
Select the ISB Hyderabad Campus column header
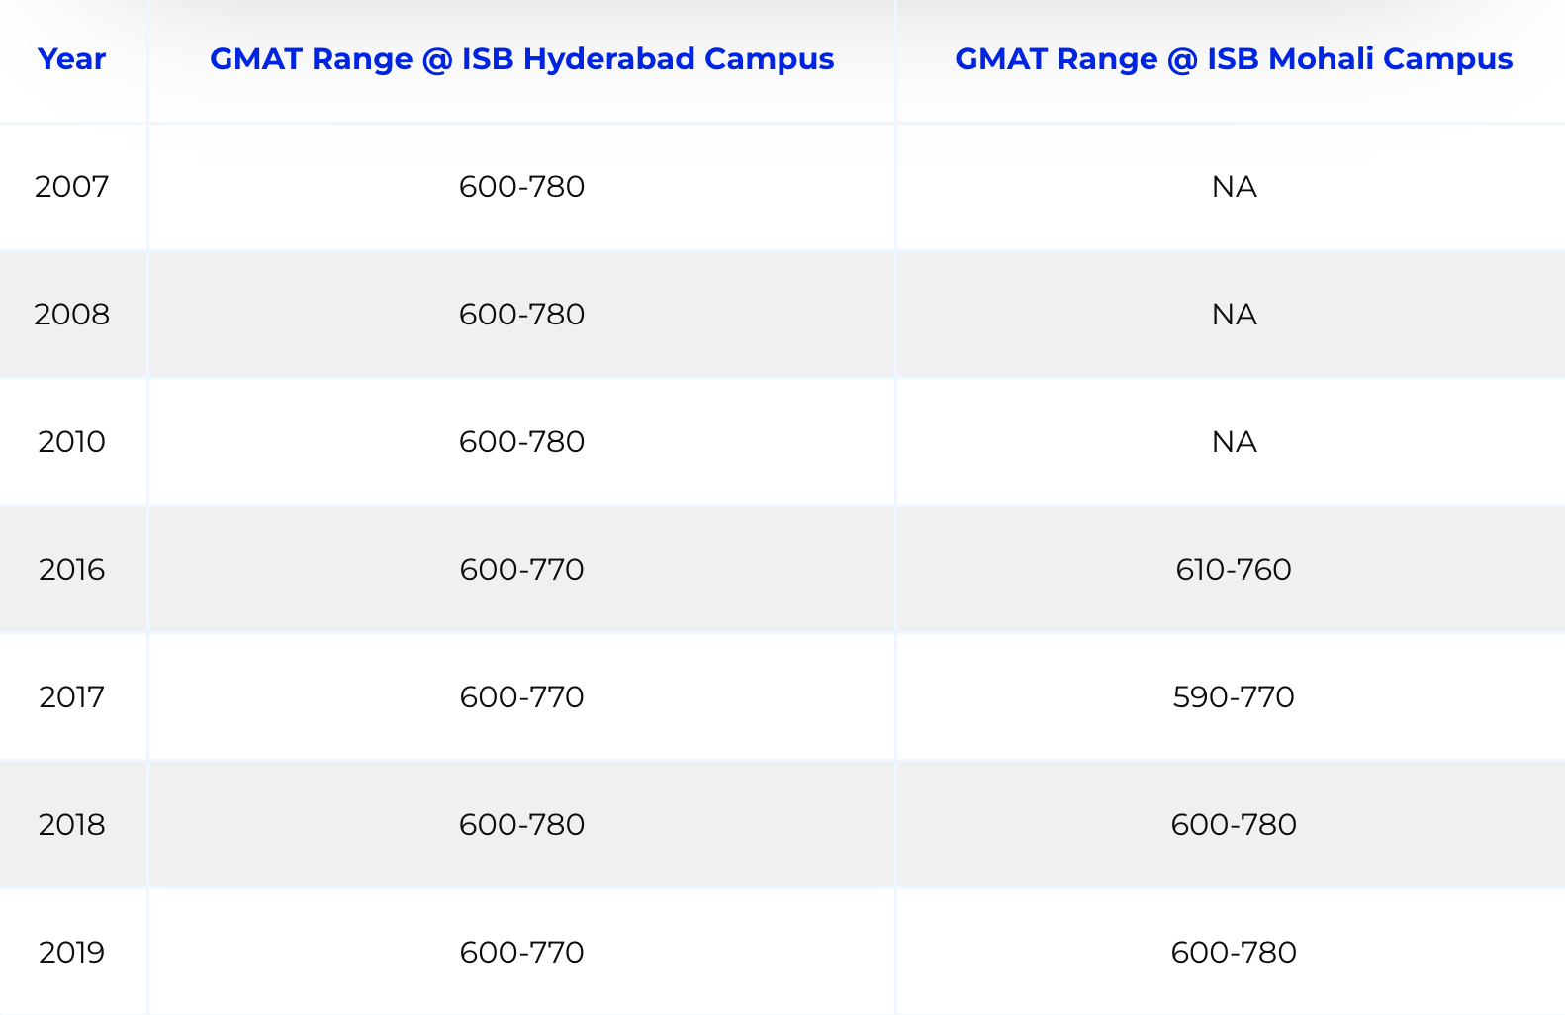[521, 59]
